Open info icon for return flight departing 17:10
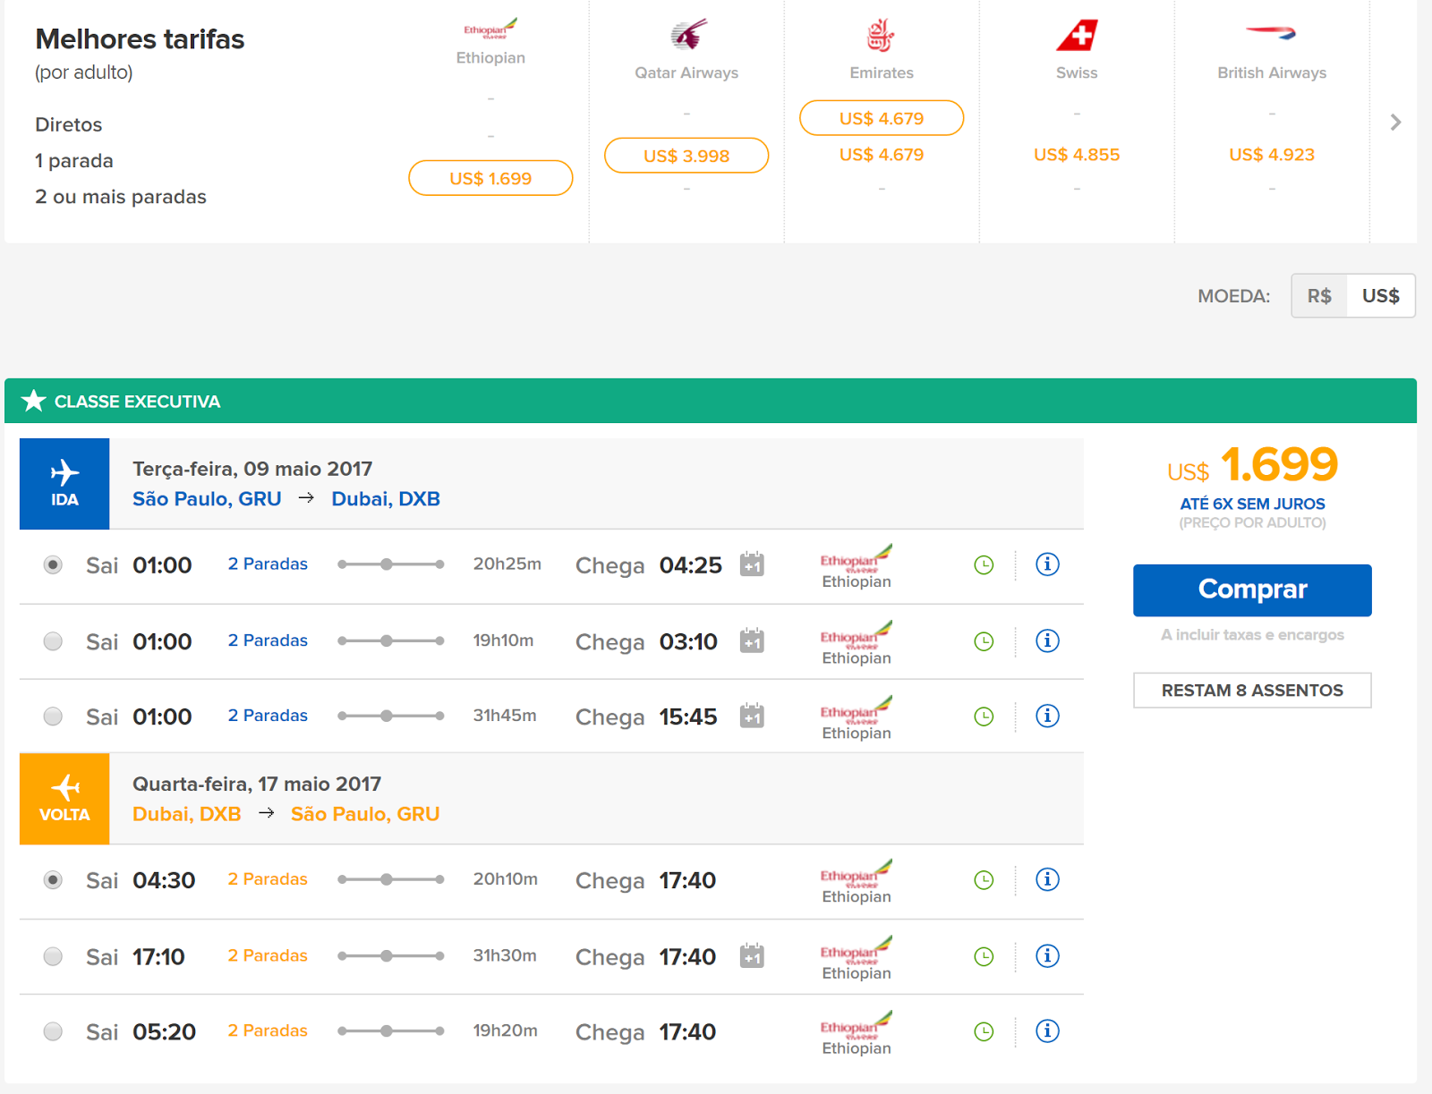 [x=1047, y=955]
